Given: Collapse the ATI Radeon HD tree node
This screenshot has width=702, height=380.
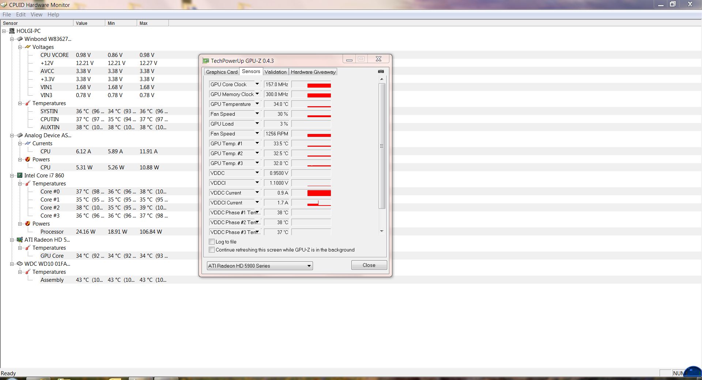Looking at the screenshot, I should pos(12,240).
